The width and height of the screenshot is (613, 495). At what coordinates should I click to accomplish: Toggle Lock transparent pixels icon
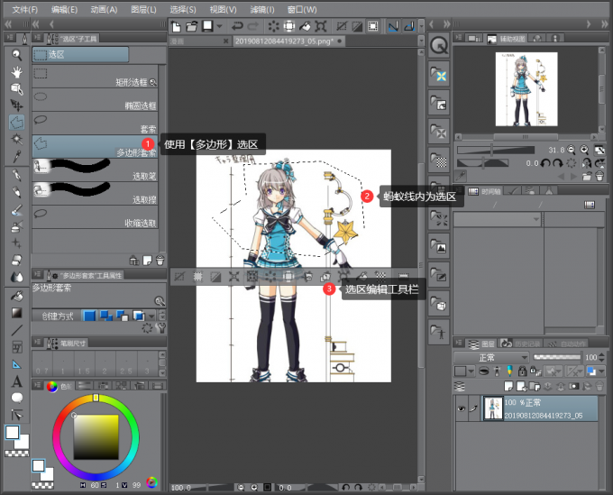pyautogui.click(x=535, y=371)
